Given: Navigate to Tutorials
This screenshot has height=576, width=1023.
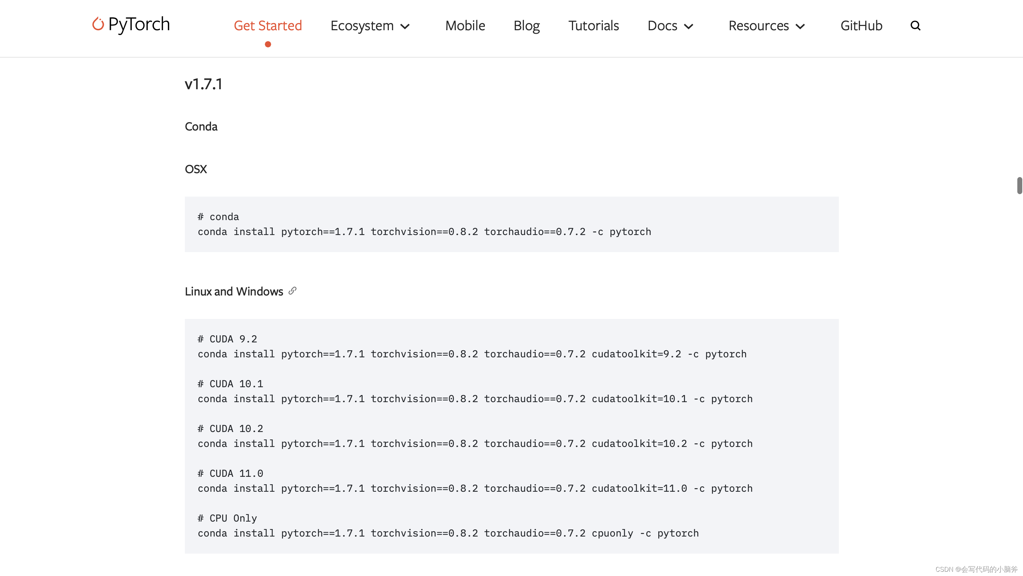Looking at the screenshot, I should point(593,26).
